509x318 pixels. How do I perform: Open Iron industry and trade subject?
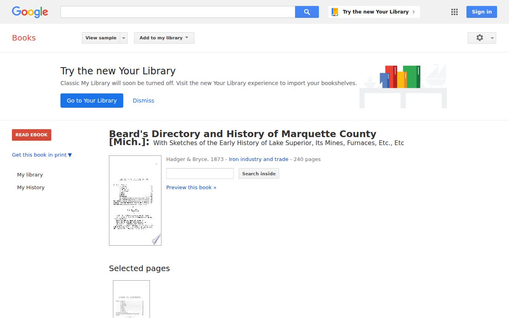click(258, 159)
